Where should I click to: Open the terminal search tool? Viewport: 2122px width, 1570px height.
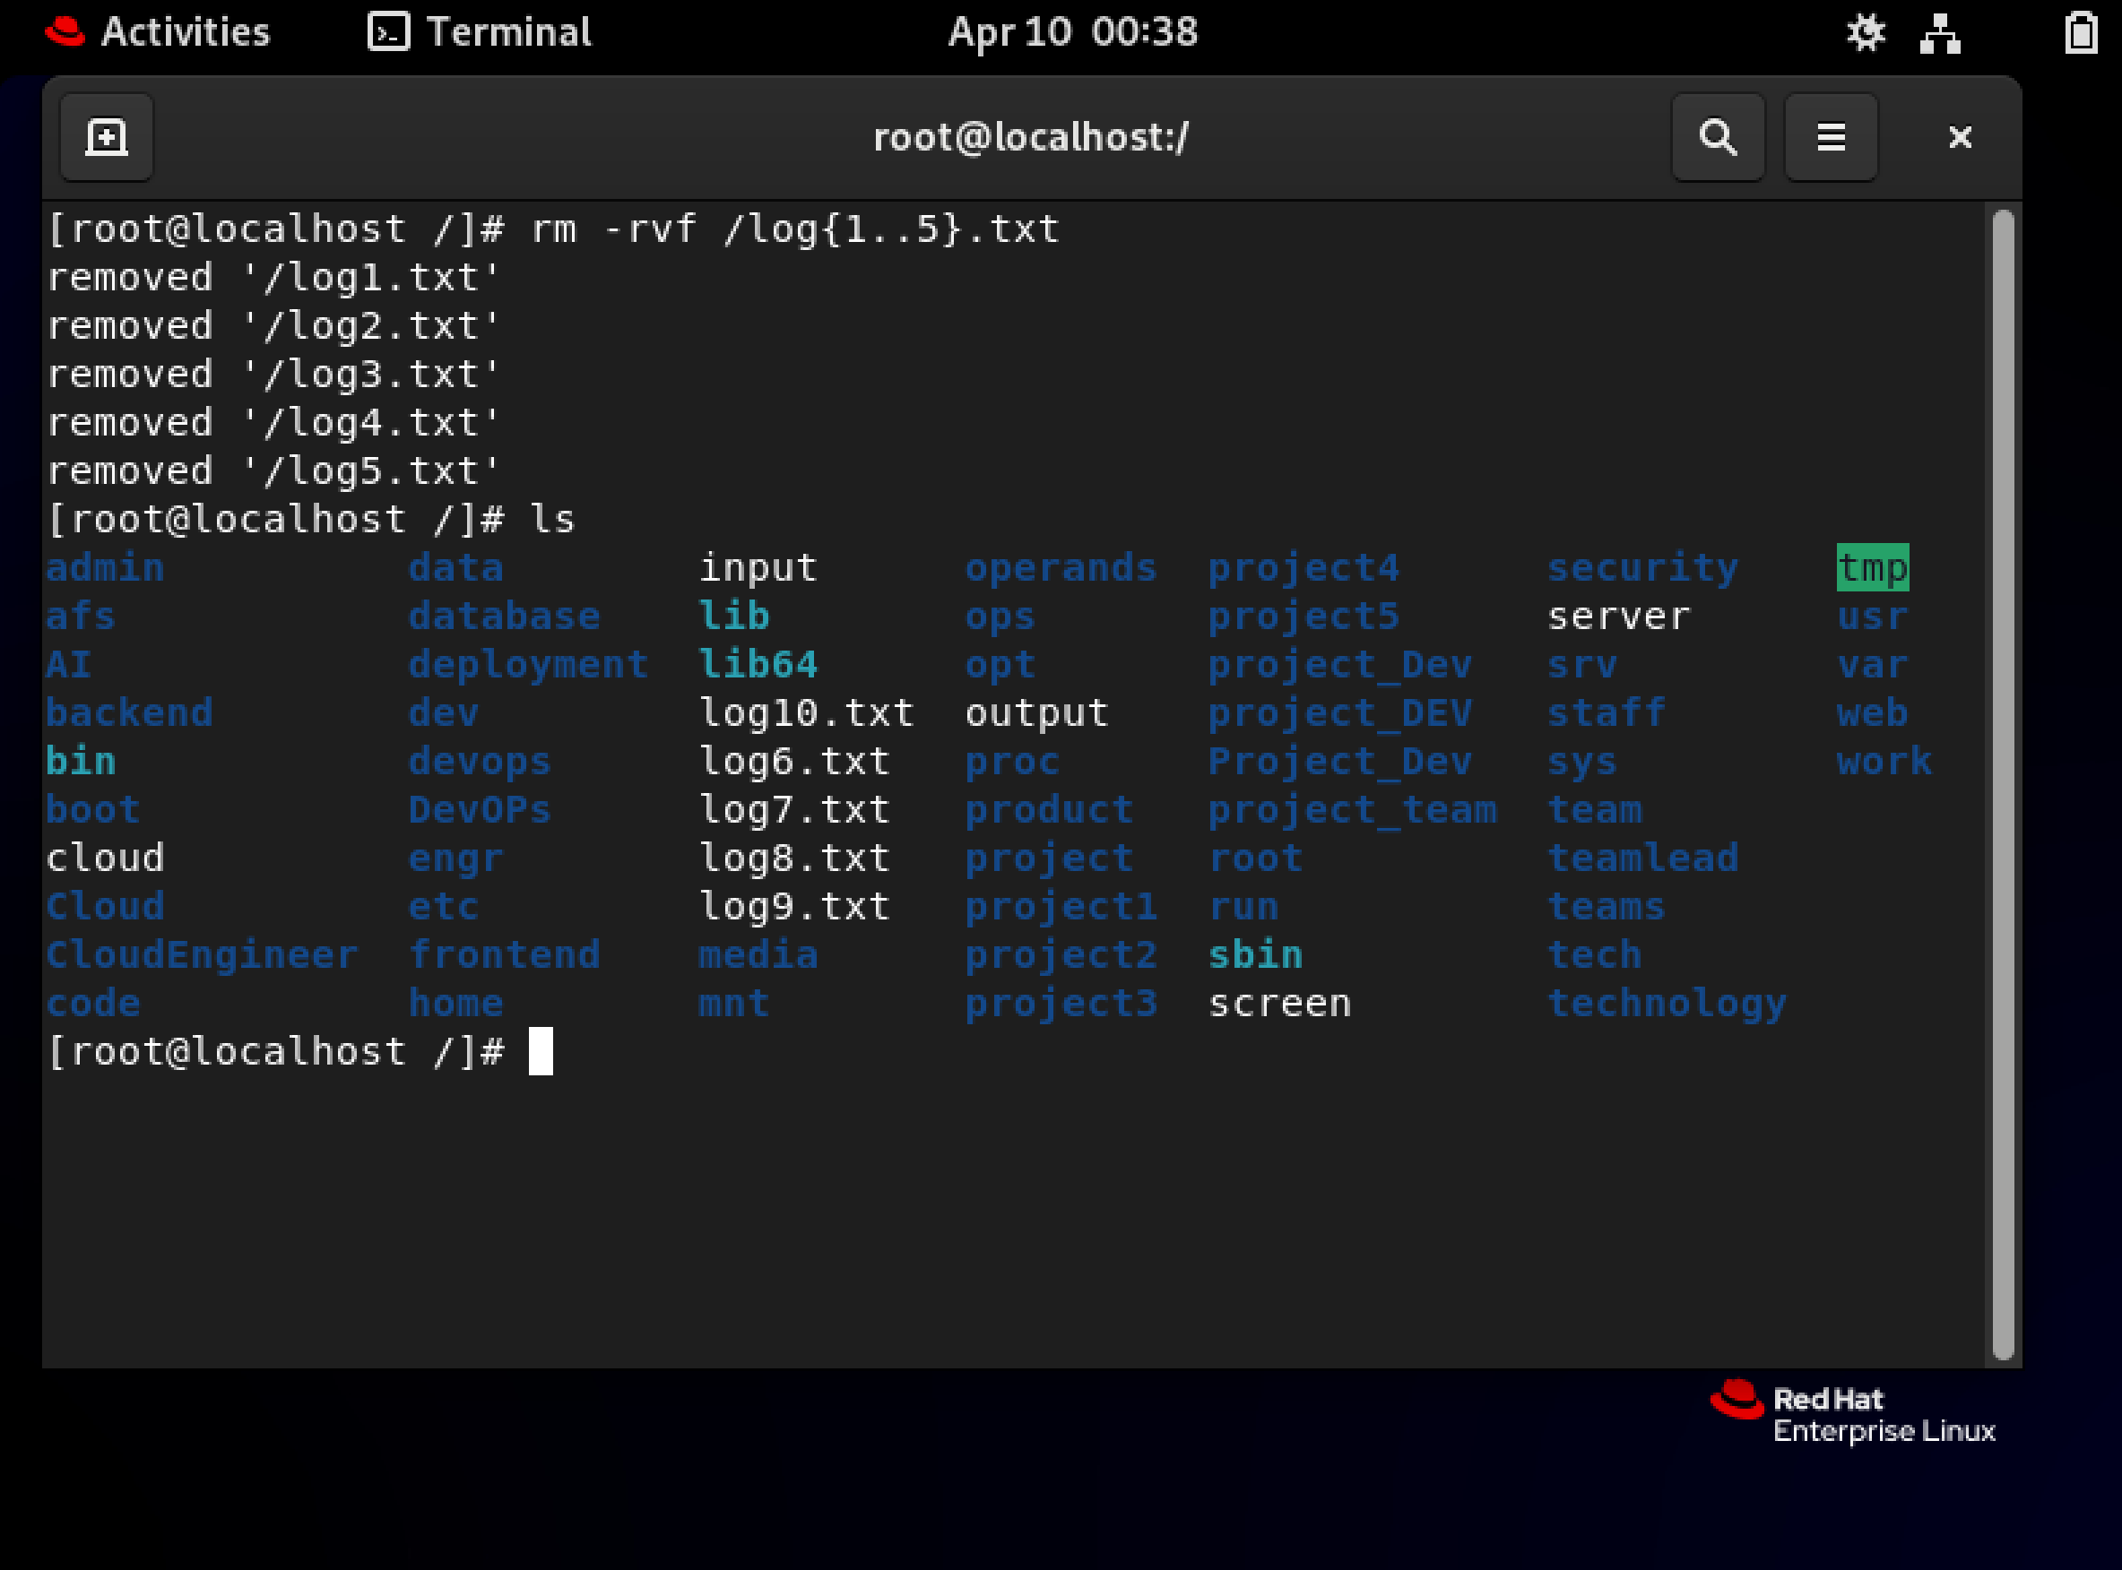click(x=1718, y=138)
